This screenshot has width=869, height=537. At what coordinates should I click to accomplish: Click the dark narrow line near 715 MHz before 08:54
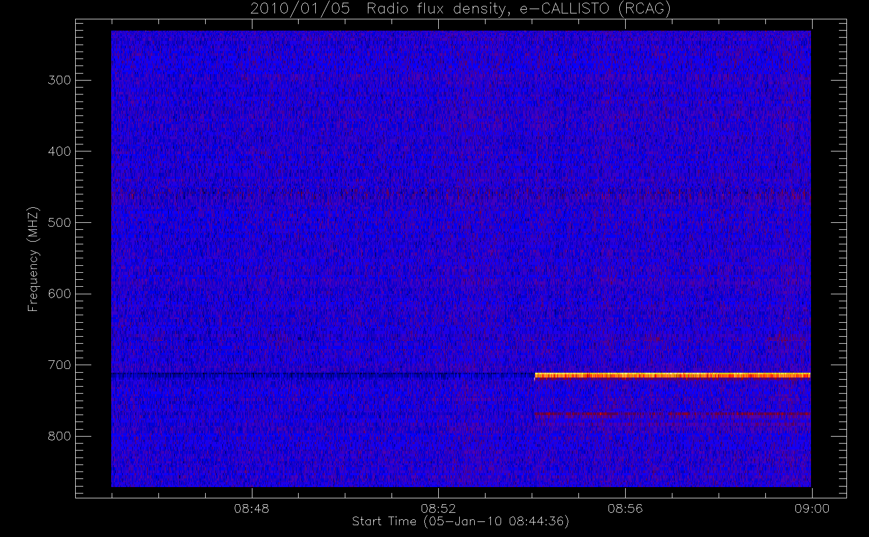[x=323, y=374]
